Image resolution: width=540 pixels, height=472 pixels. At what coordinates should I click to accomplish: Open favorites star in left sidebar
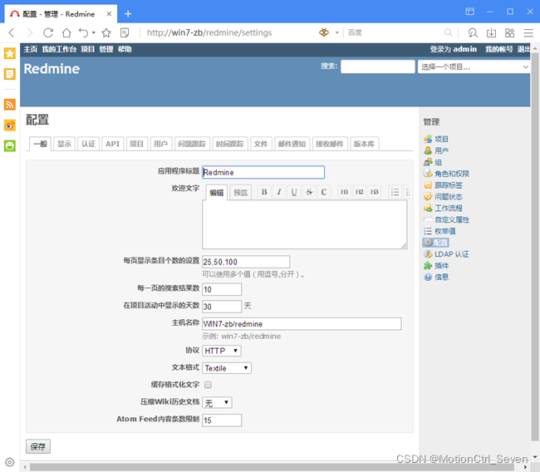10,53
